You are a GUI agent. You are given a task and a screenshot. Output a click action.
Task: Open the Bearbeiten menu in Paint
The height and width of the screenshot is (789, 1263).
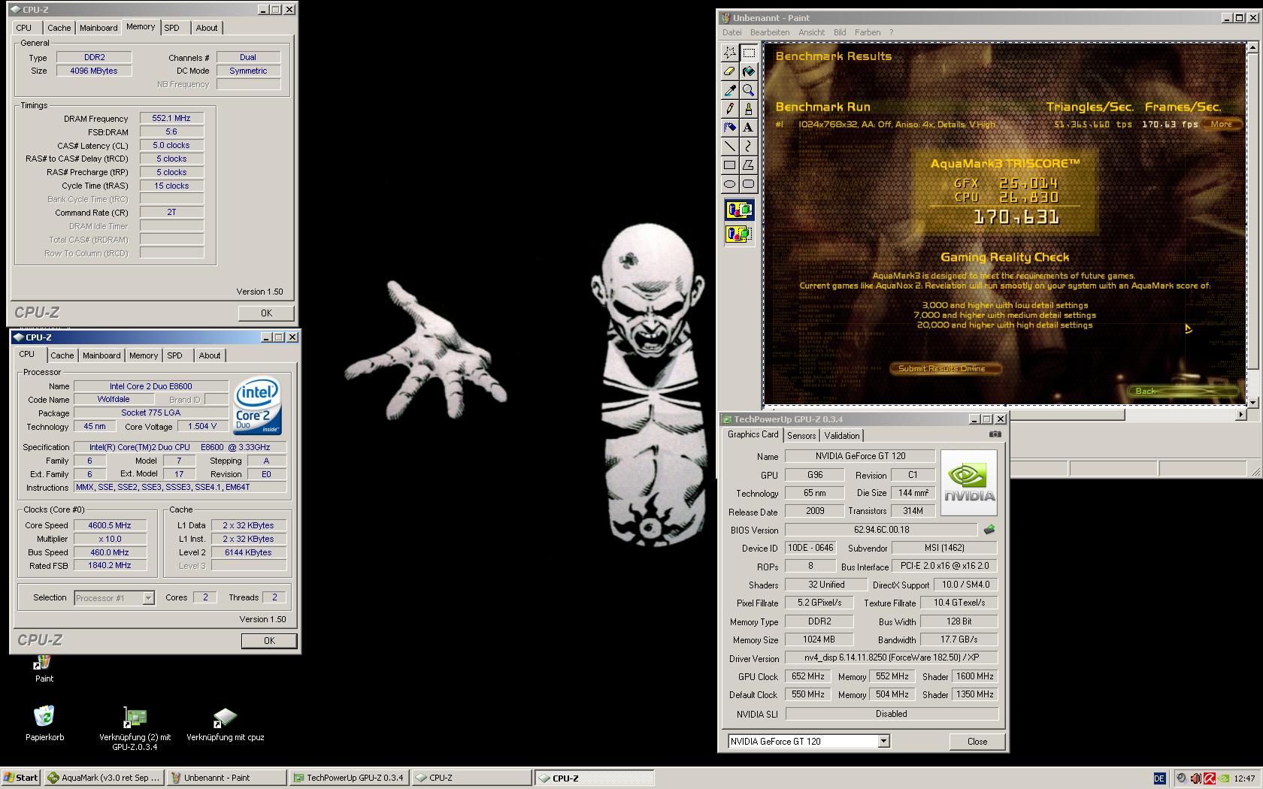[x=770, y=32]
